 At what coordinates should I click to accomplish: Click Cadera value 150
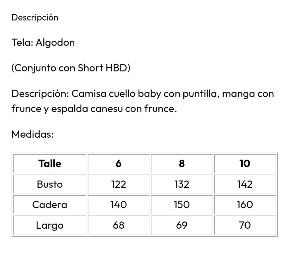click(182, 205)
